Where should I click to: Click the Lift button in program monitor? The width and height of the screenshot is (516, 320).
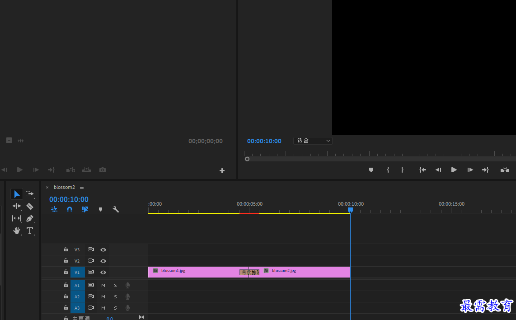505,170
